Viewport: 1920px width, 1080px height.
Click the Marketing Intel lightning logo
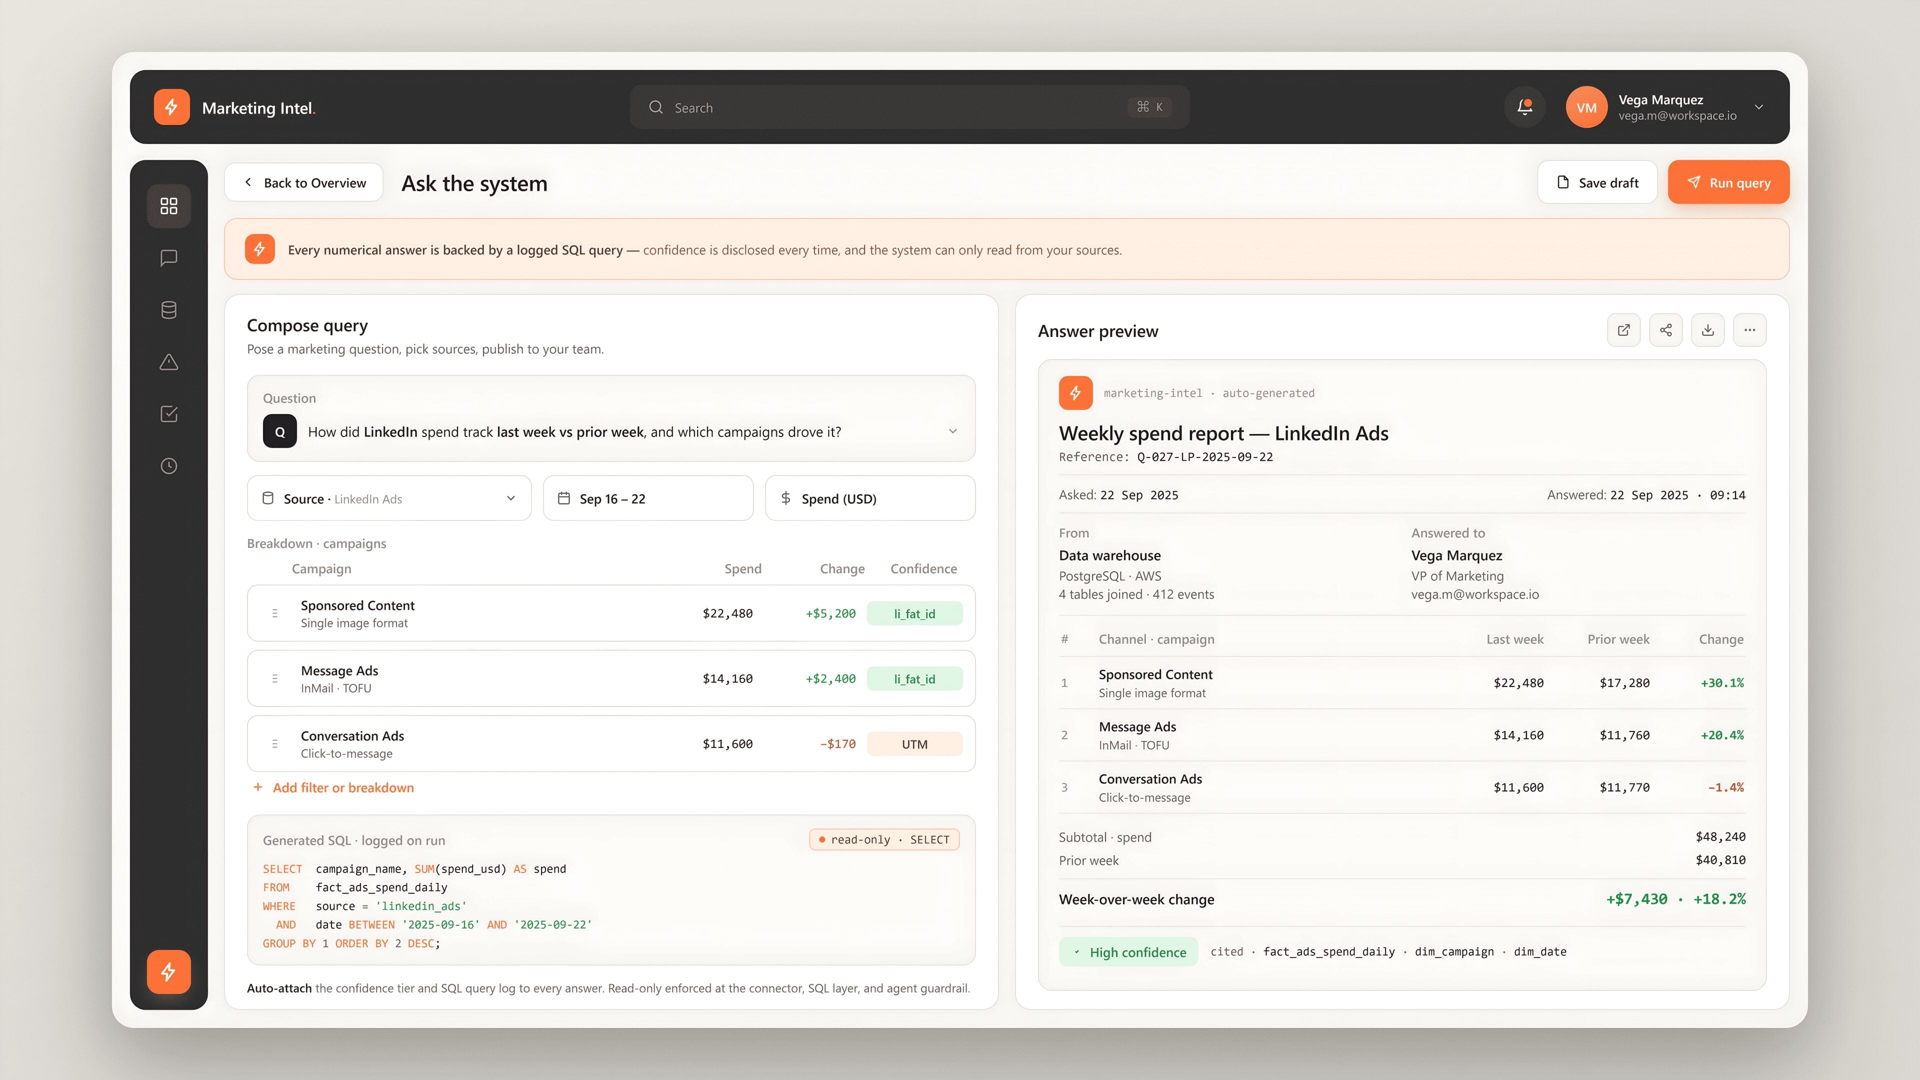171,107
